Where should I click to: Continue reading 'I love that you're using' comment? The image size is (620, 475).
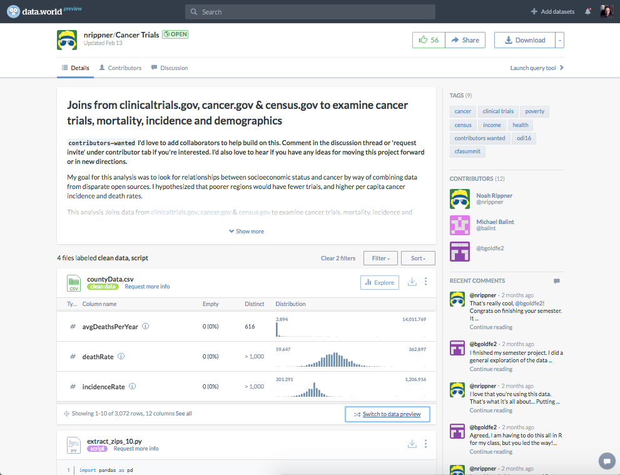tap(490, 411)
